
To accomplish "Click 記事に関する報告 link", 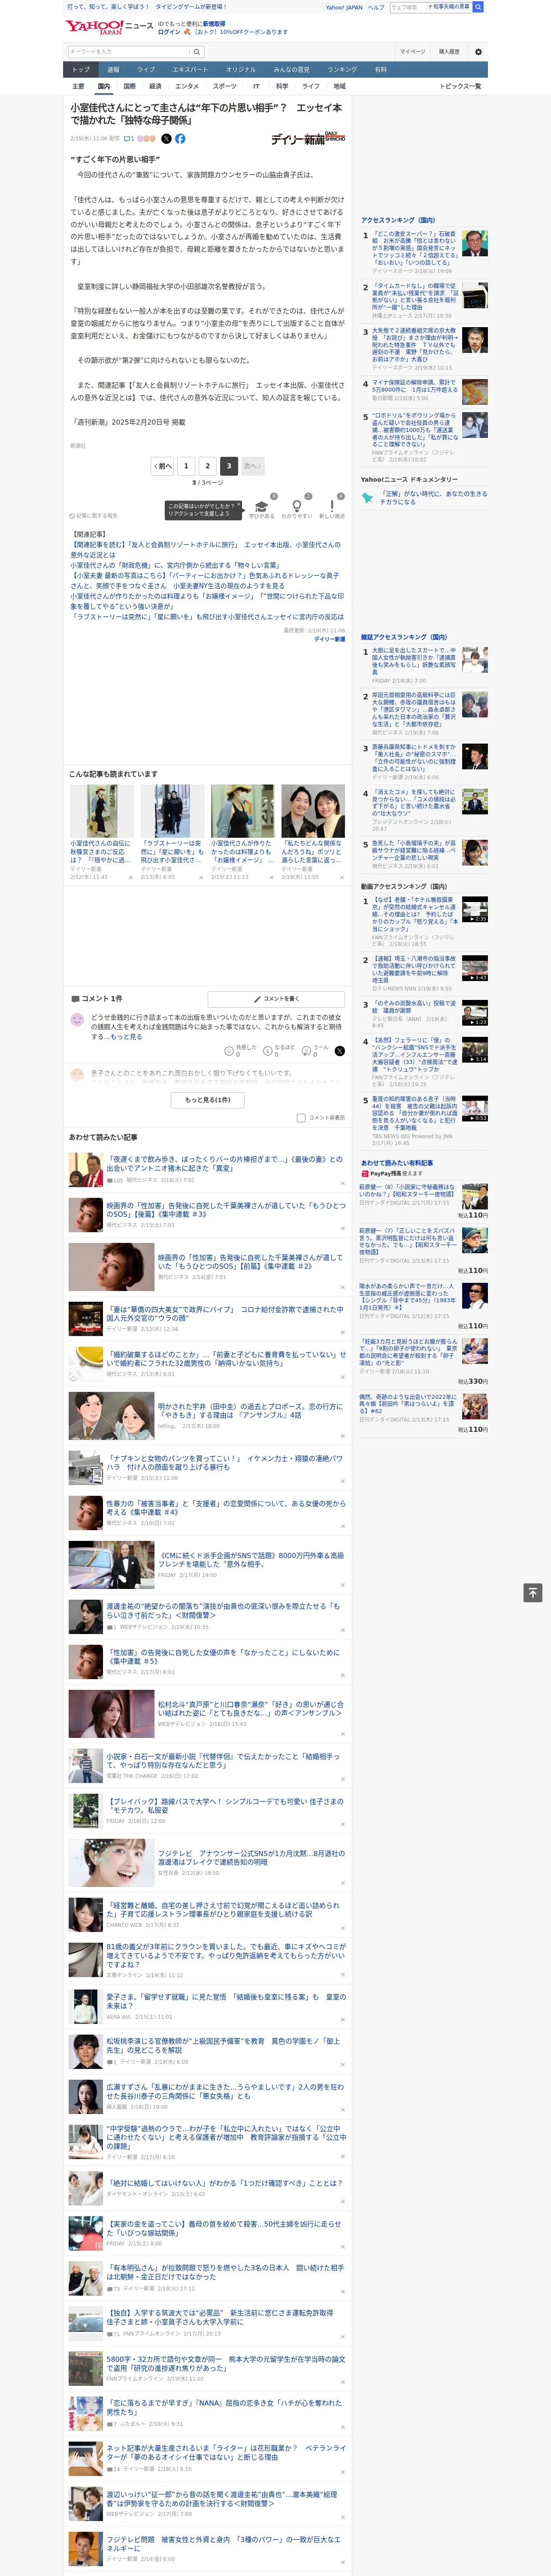I will [94, 516].
